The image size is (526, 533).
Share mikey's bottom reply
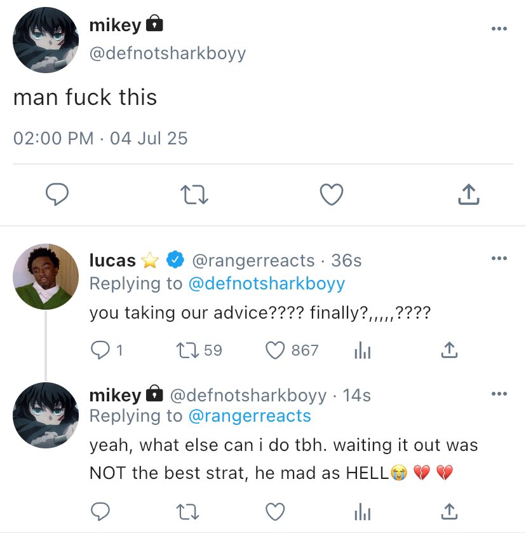point(448,511)
